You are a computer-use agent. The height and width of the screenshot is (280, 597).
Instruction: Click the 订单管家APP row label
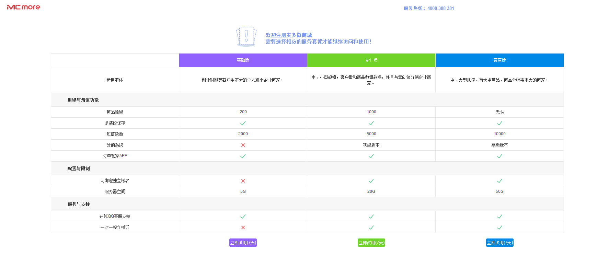coord(115,156)
